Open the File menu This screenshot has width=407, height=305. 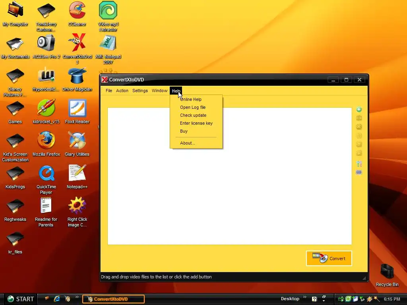point(109,91)
